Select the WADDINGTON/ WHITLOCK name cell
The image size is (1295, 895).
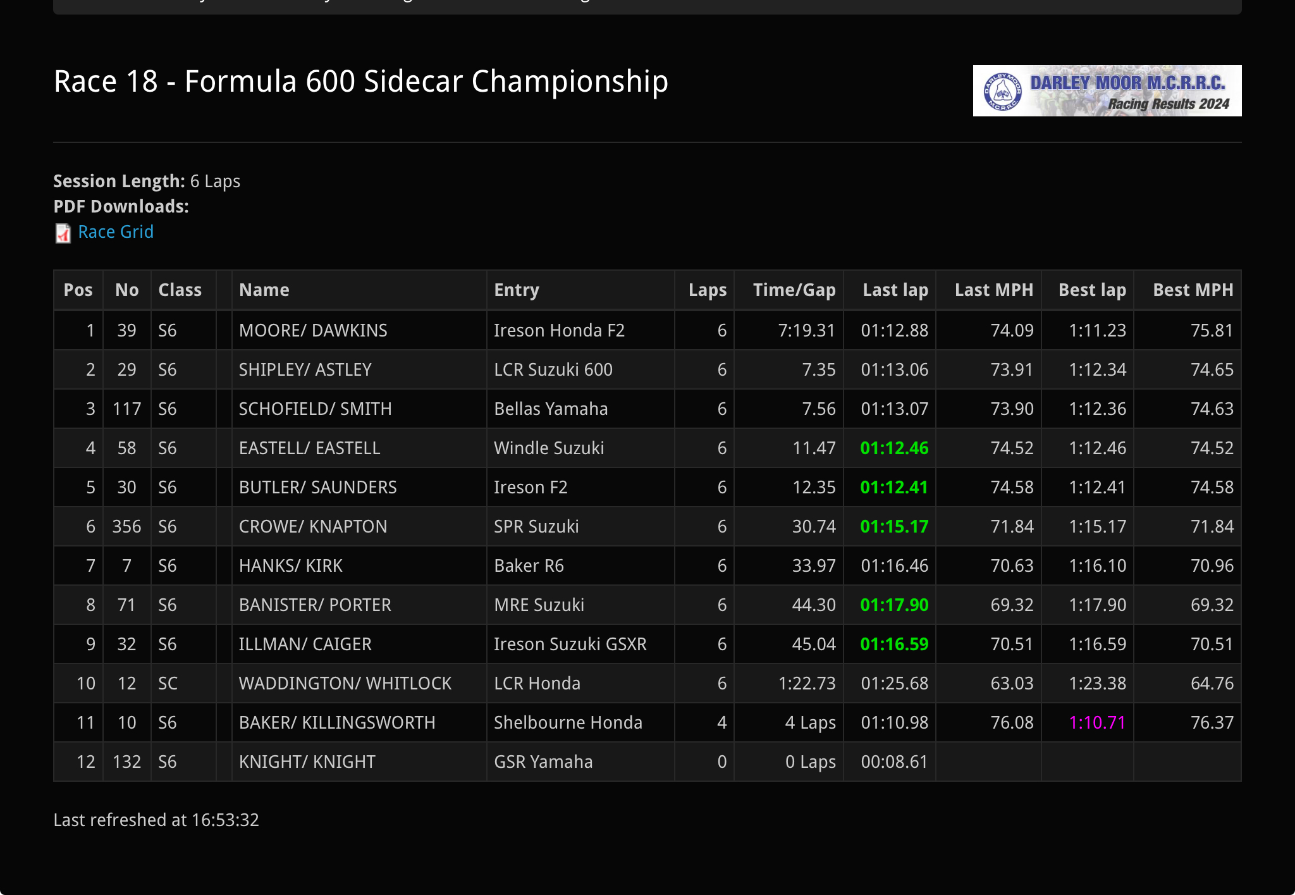pos(359,683)
